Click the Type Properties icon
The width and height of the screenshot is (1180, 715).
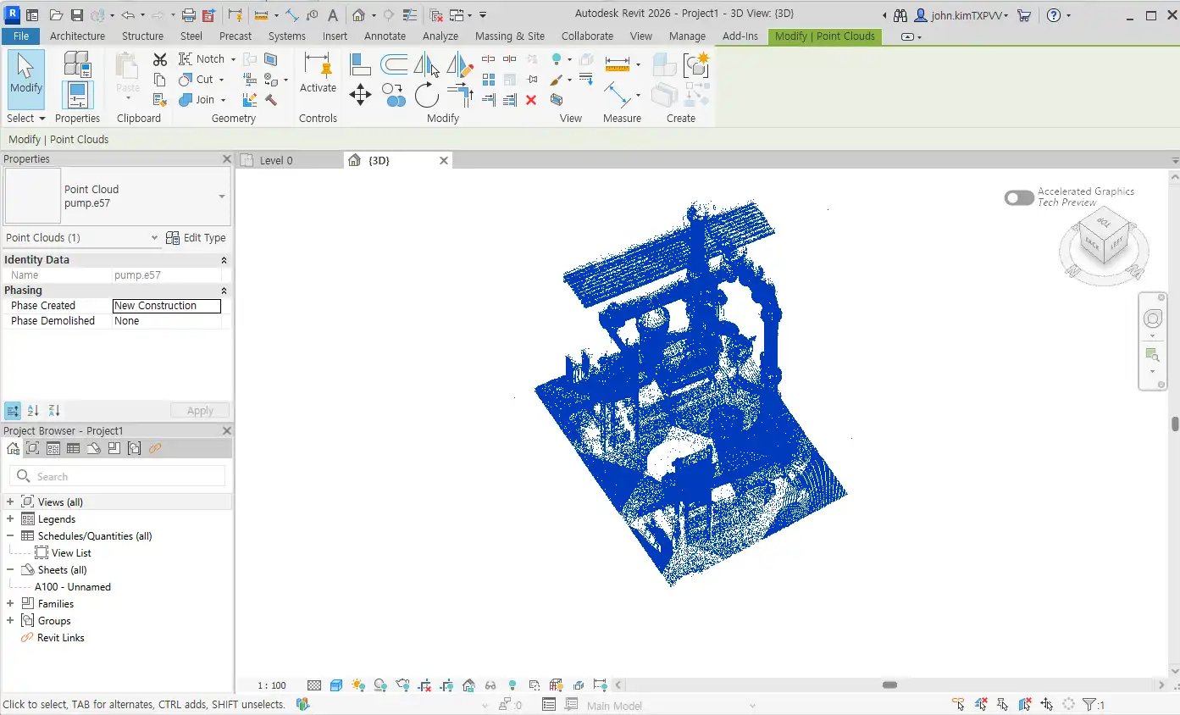(77, 63)
